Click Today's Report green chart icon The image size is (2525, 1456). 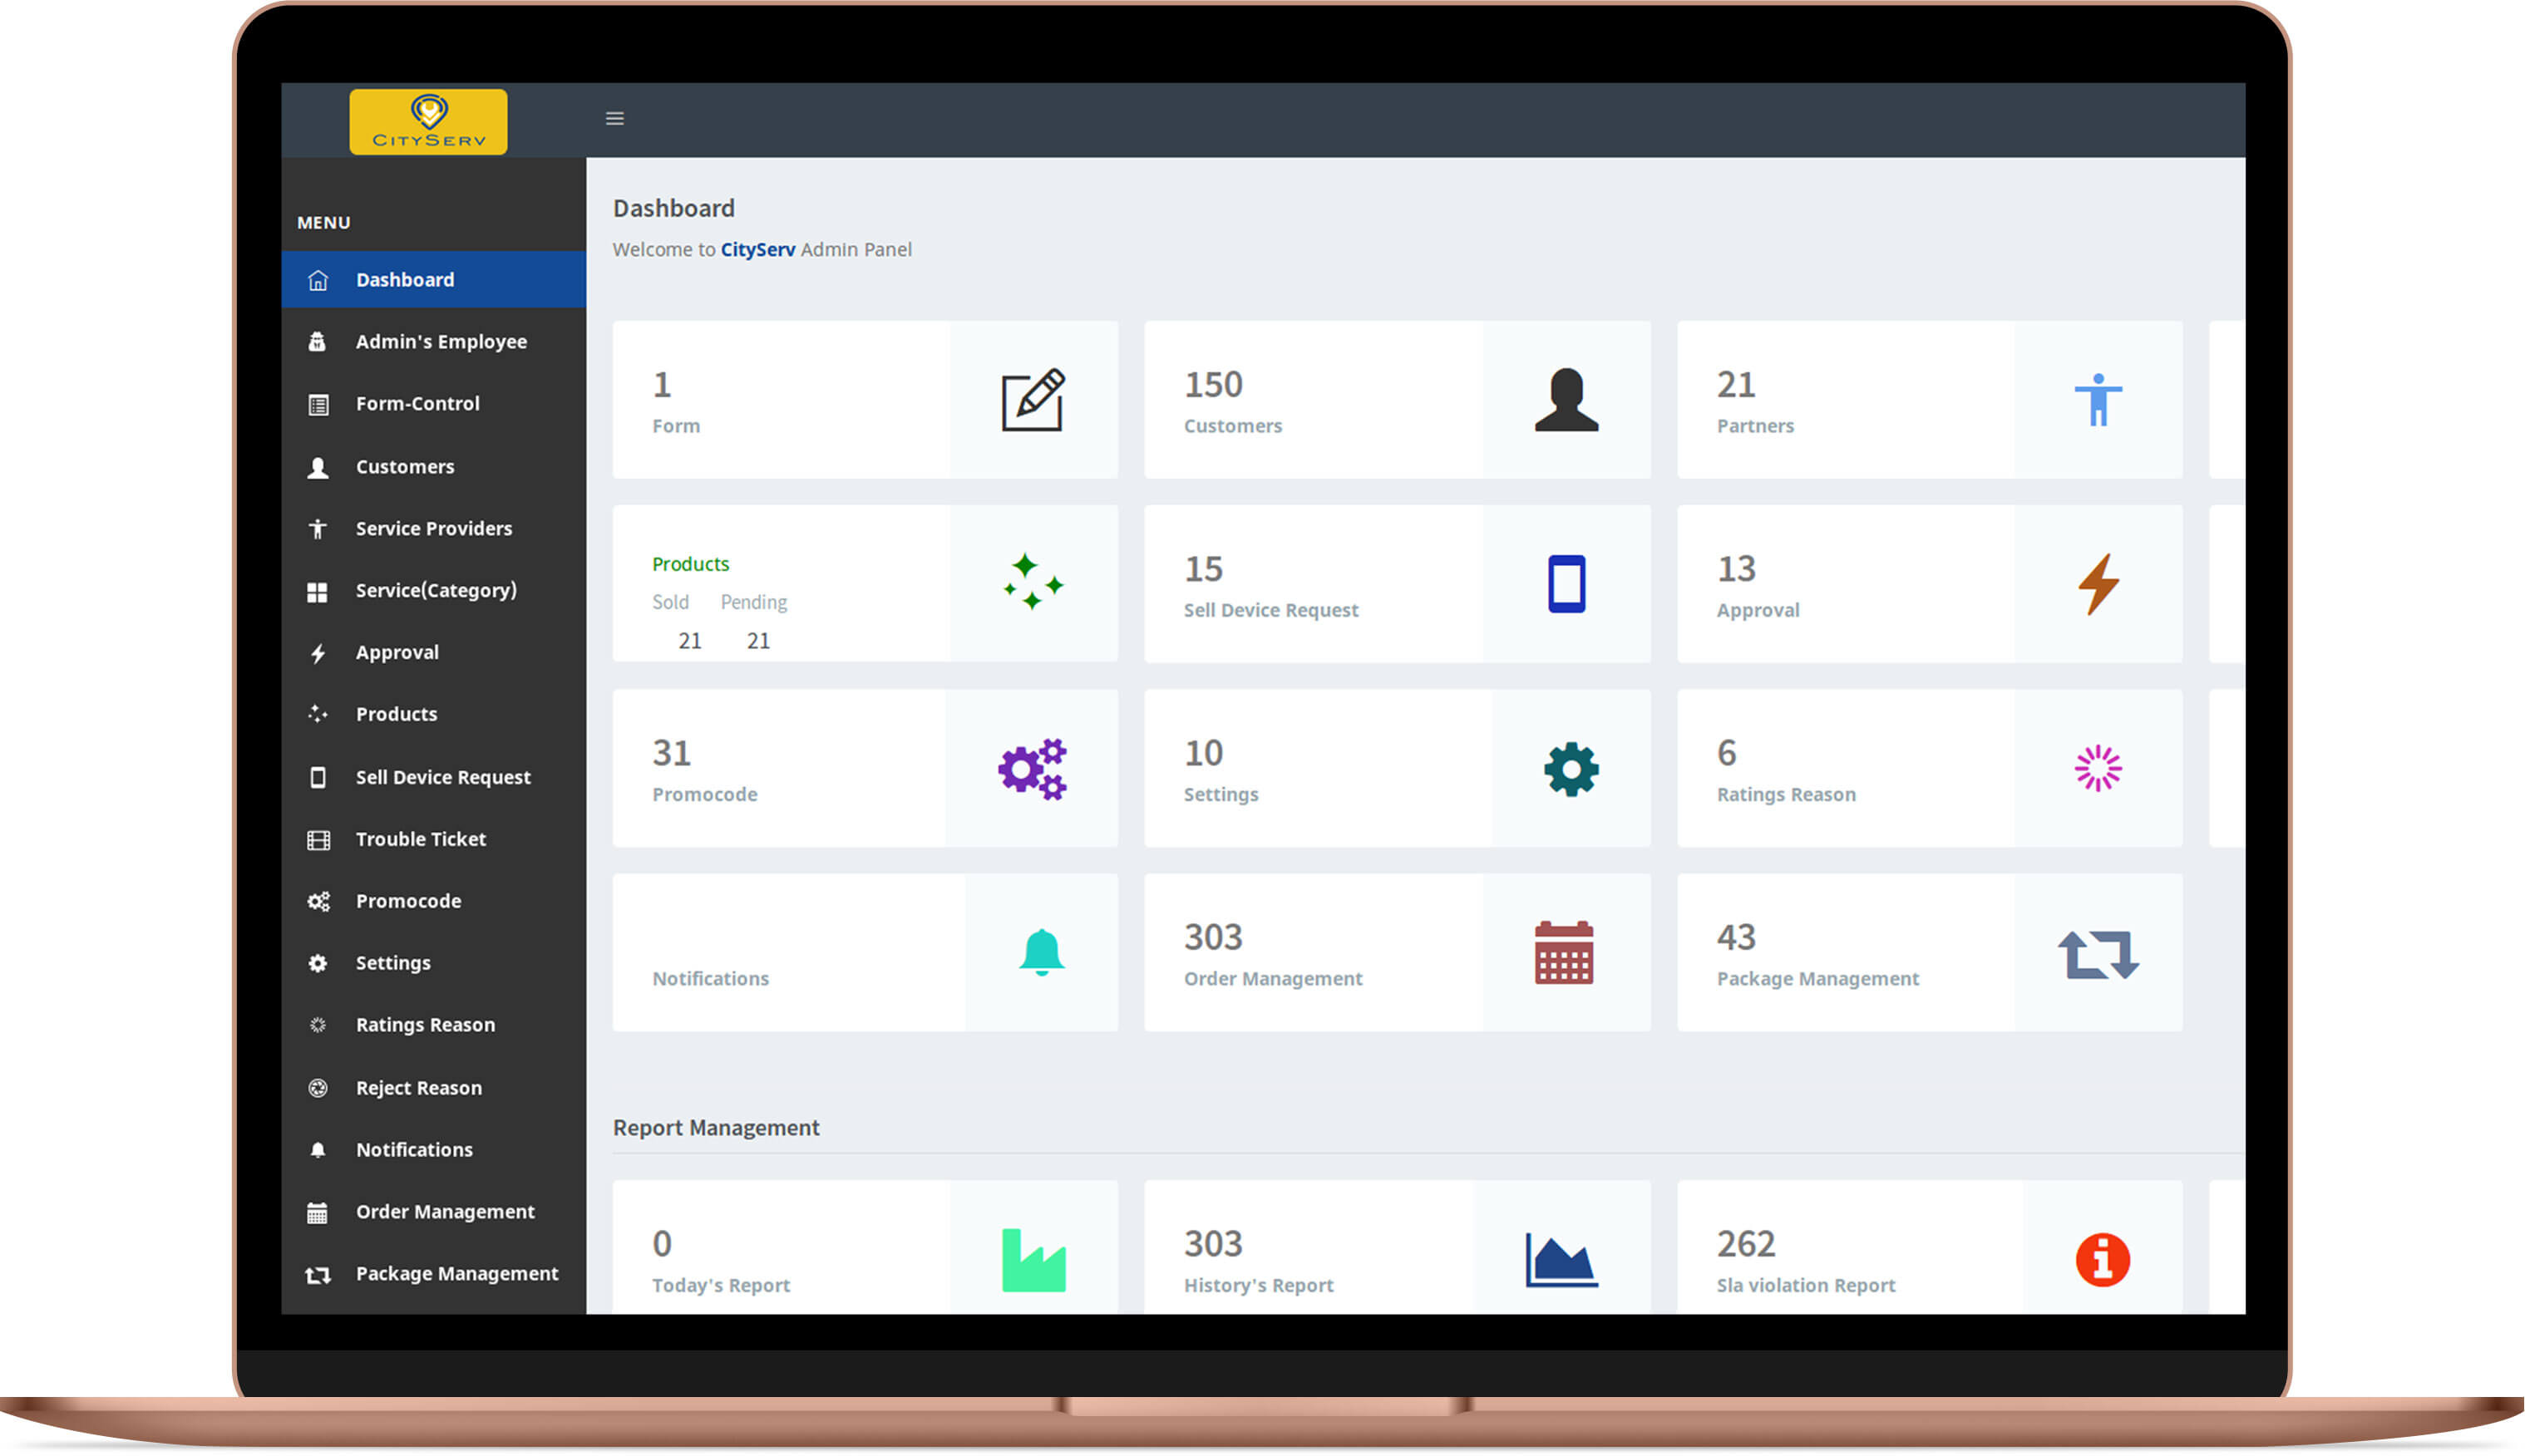[x=1033, y=1260]
